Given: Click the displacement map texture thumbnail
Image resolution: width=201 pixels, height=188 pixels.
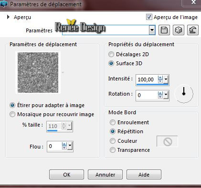Looking at the screenshot, I should click(x=38, y=72).
